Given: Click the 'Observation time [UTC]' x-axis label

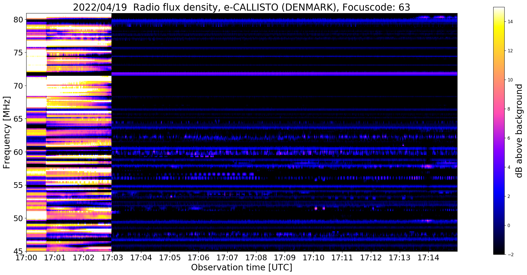Looking at the screenshot, I should [x=241, y=268].
